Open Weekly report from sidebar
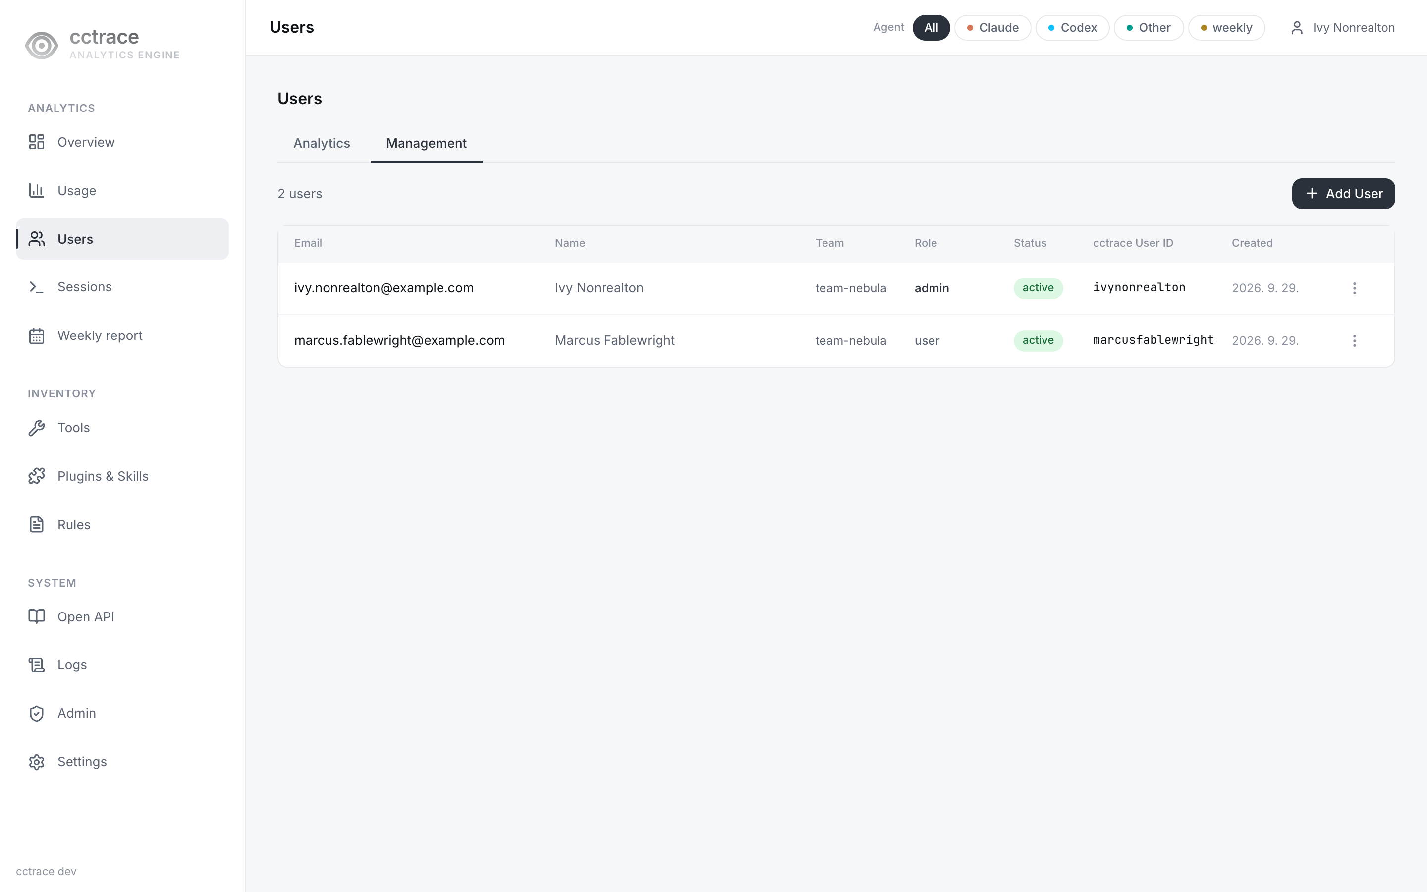Screen dimensions: 1427x892 (122, 335)
